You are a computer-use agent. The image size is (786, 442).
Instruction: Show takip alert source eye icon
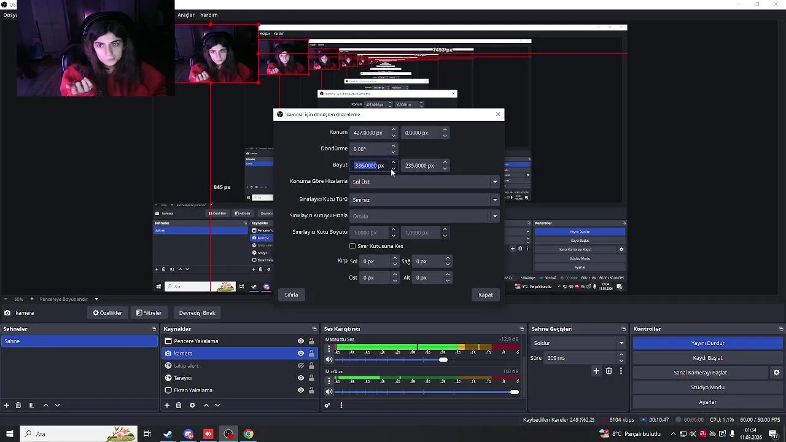pyautogui.click(x=301, y=366)
